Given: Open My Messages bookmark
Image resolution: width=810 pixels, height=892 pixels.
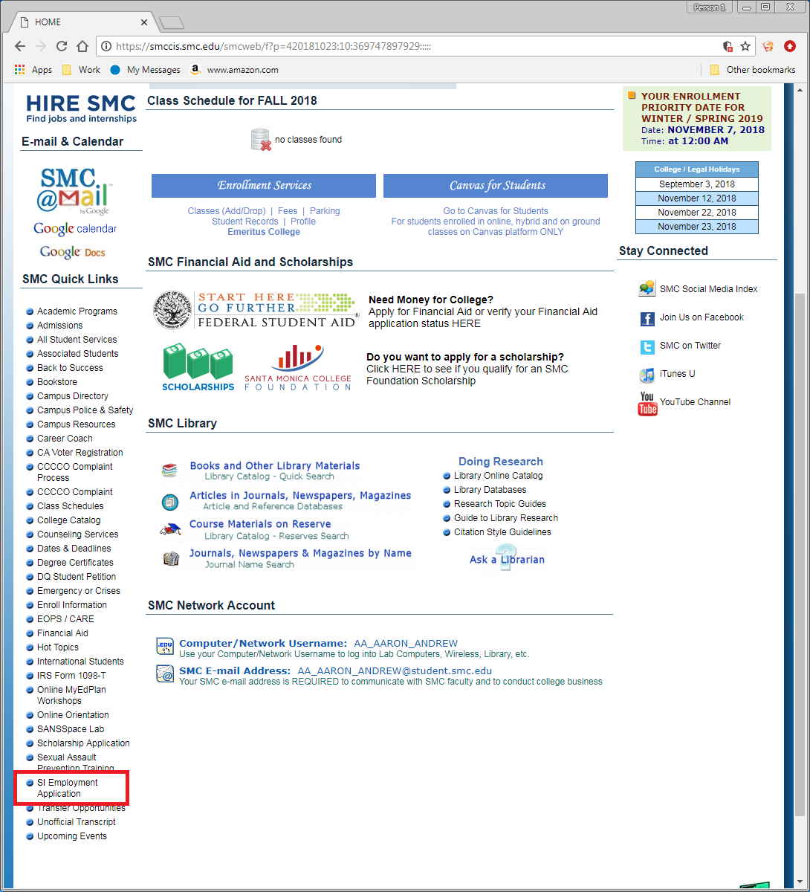Looking at the screenshot, I should [145, 70].
